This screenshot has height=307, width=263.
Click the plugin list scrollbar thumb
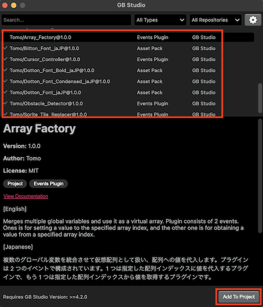click(x=260, y=98)
